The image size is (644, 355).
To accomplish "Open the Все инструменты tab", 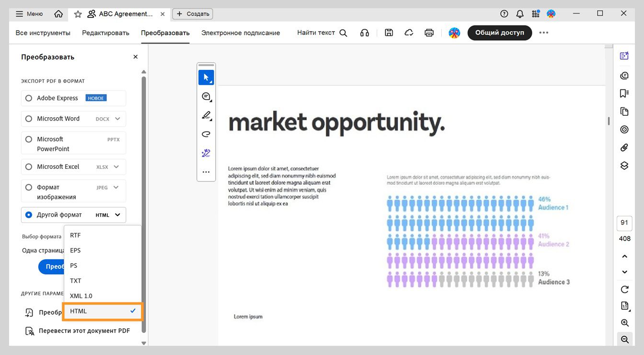I will tap(43, 33).
